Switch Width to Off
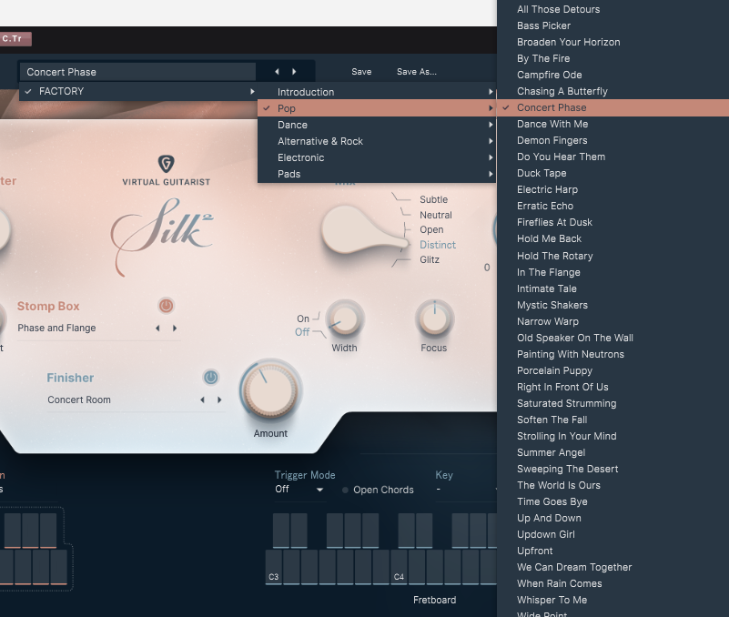 click(x=302, y=332)
